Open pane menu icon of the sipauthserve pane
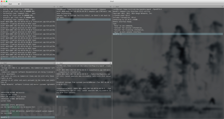Viewport: 224px width, 119px height. pyautogui.click(x=110, y=63)
